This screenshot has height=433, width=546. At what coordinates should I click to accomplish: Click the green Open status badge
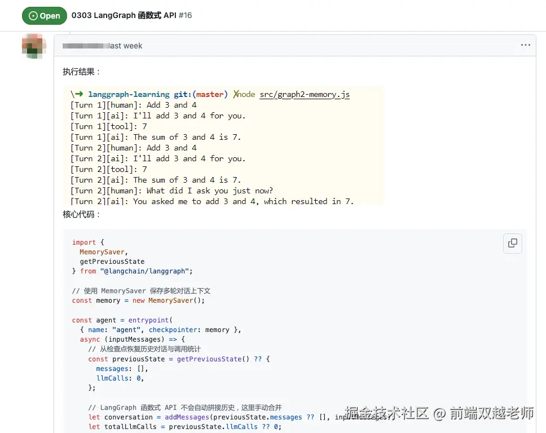tap(45, 16)
